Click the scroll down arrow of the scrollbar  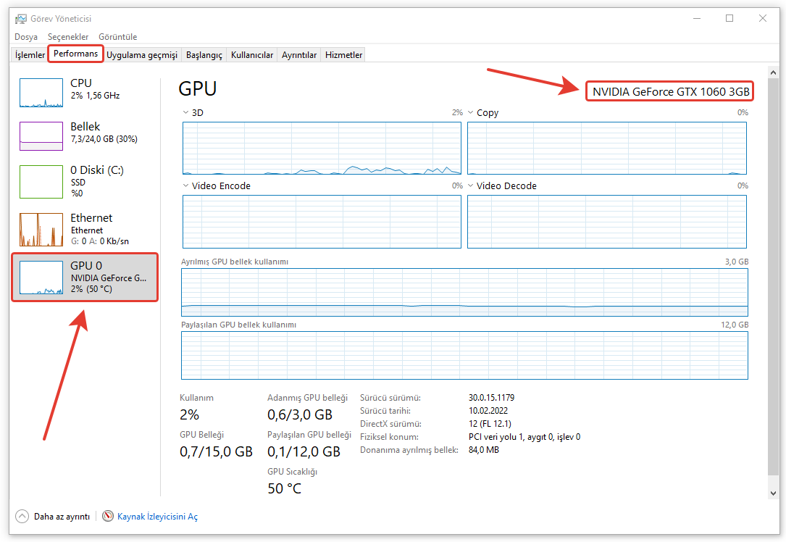coord(774,493)
